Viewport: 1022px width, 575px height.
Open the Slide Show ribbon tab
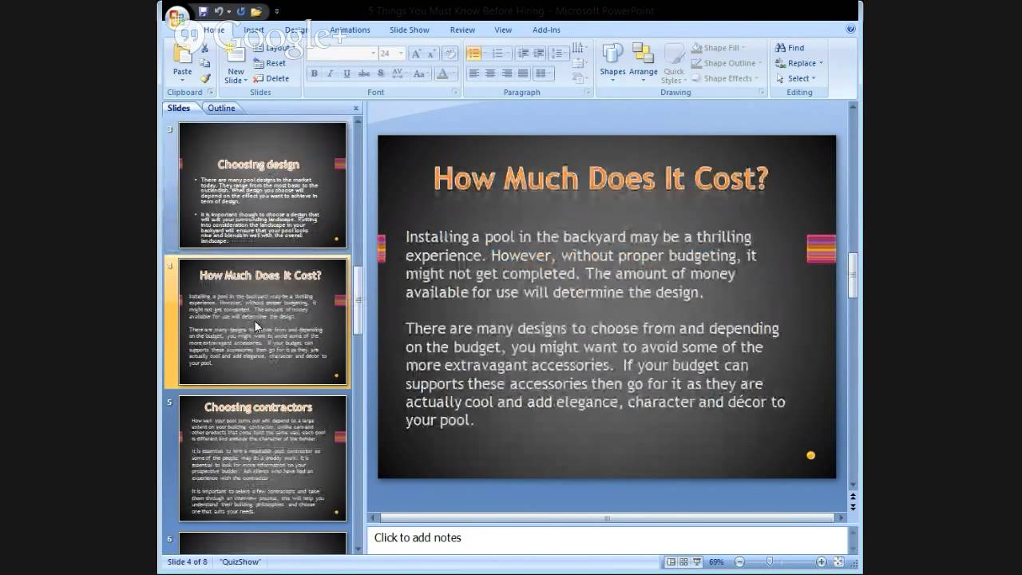410,30
